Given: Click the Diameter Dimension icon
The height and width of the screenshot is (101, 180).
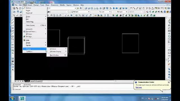Looking at the screenshot, I should tap(150, 8).
